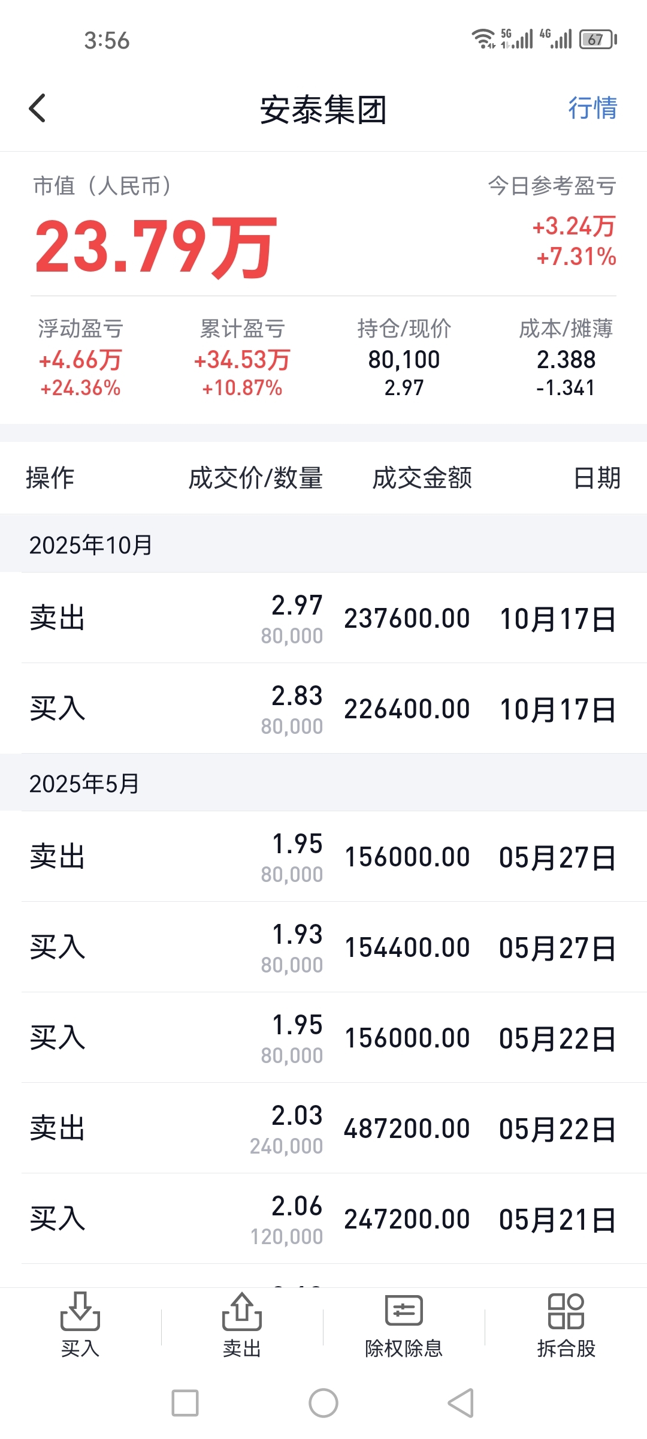Viewport: 647px width, 1439px height.
Task: Select the 日期 column header
Action: click(597, 478)
